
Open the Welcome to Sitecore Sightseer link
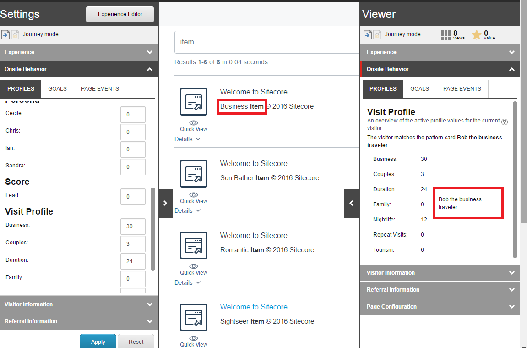tap(253, 307)
